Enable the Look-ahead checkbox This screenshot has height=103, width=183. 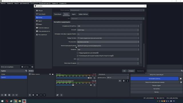78,53
